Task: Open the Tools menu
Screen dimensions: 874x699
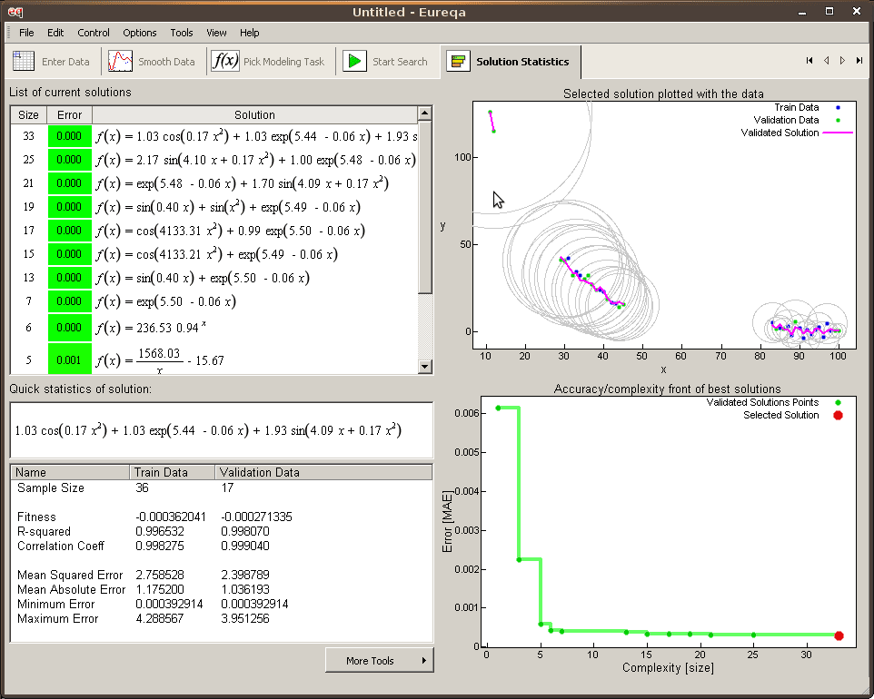Action: (x=181, y=33)
